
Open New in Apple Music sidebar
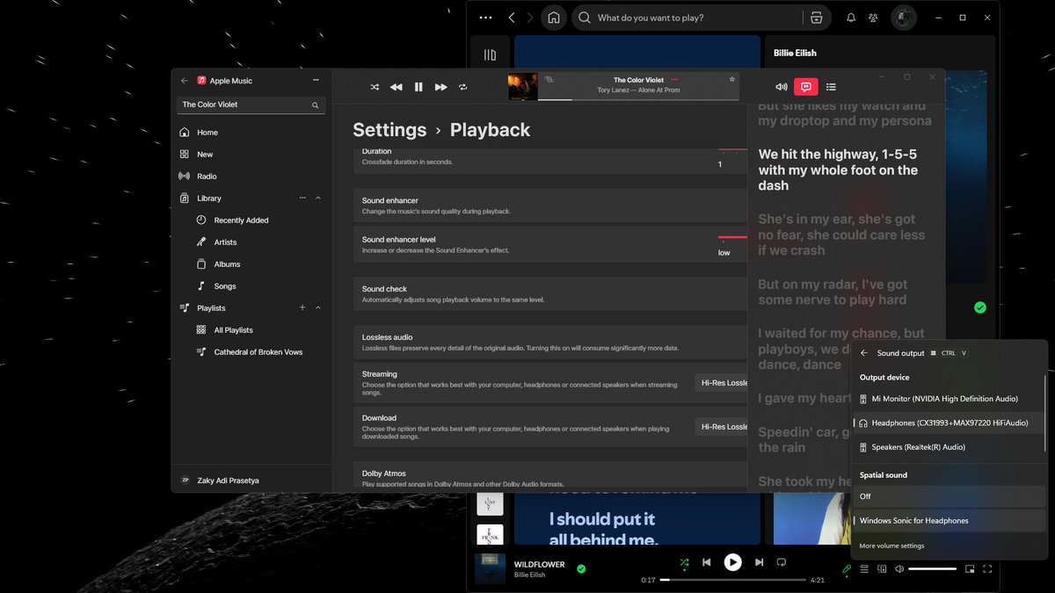tap(251, 155)
